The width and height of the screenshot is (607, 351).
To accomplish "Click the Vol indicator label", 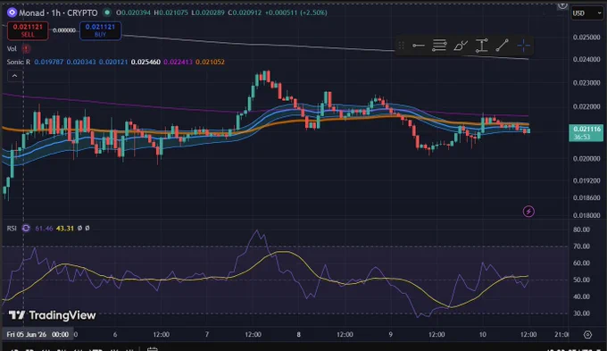I will tap(12, 49).
